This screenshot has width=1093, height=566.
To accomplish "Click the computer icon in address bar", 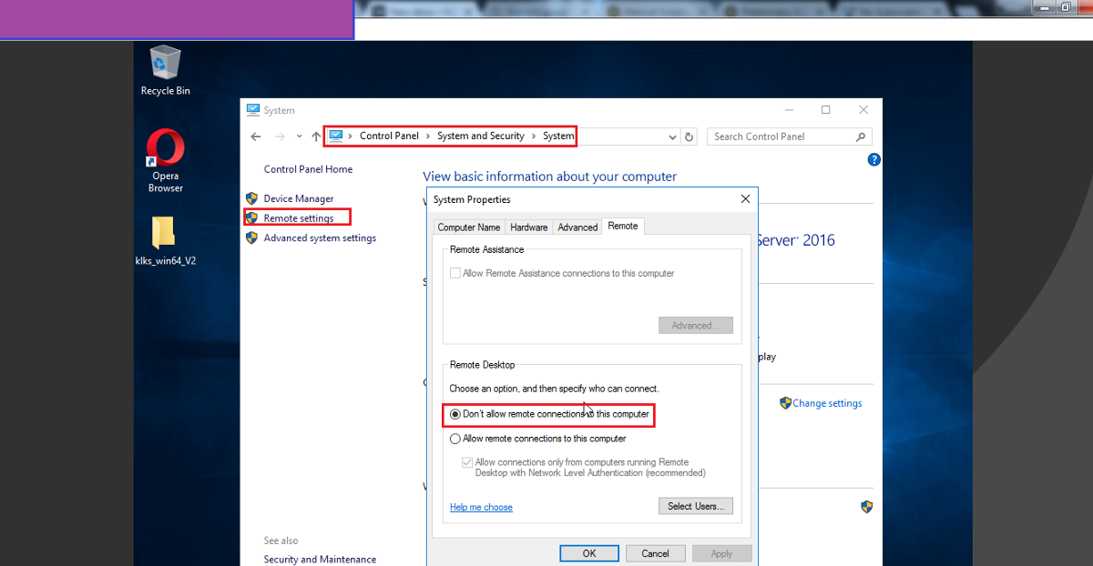I will (x=336, y=136).
